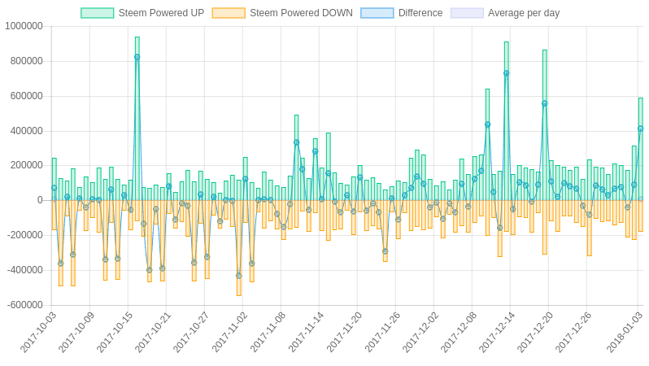
Task: Click the x-axis label 2017-12-08
Action: click(459, 332)
